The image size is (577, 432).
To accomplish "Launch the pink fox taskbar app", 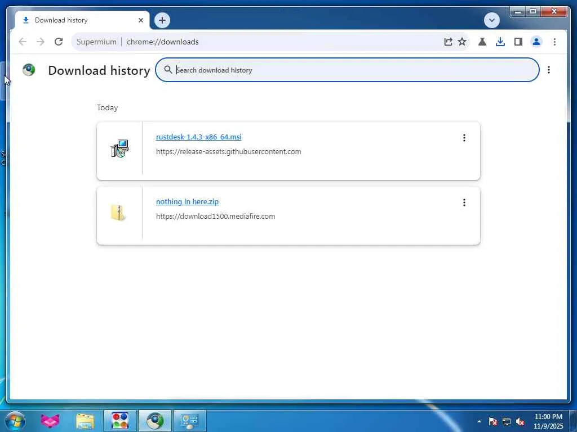I will point(50,421).
